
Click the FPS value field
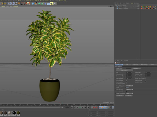pos(129,72)
